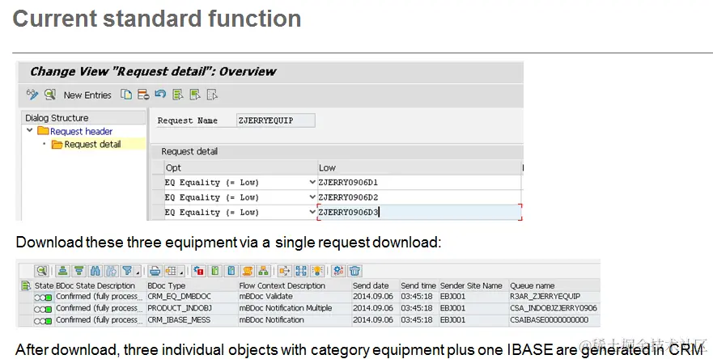This screenshot has width=713, height=359.
Task: Click state traffic light of PRODUCT_INDOBJ row
Action: coord(43,310)
